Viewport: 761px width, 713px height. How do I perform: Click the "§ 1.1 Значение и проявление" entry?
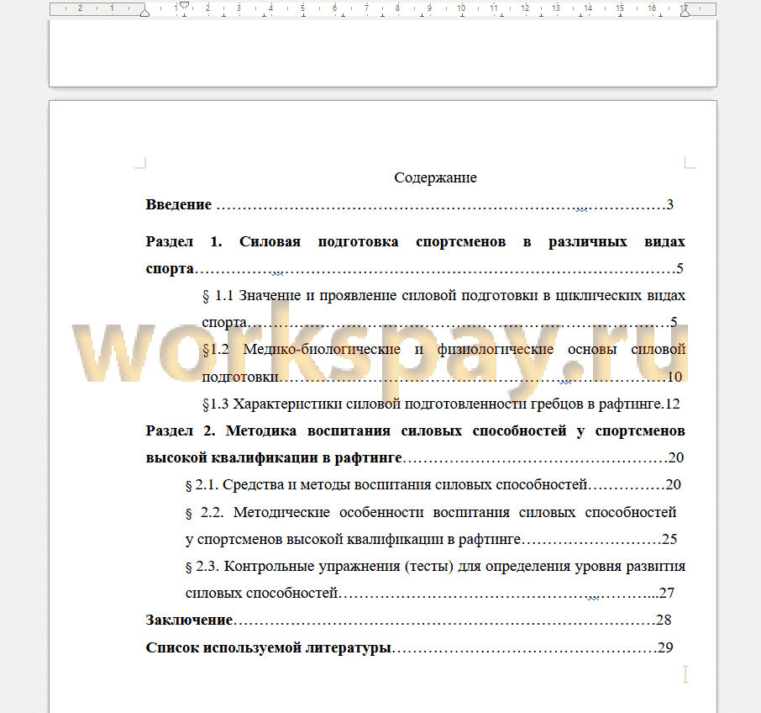coord(443,309)
